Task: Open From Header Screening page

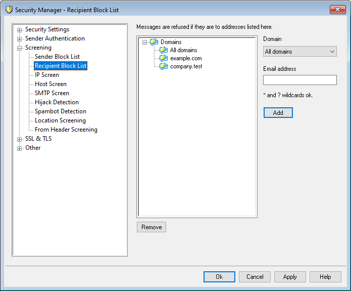Action: click(66, 130)
